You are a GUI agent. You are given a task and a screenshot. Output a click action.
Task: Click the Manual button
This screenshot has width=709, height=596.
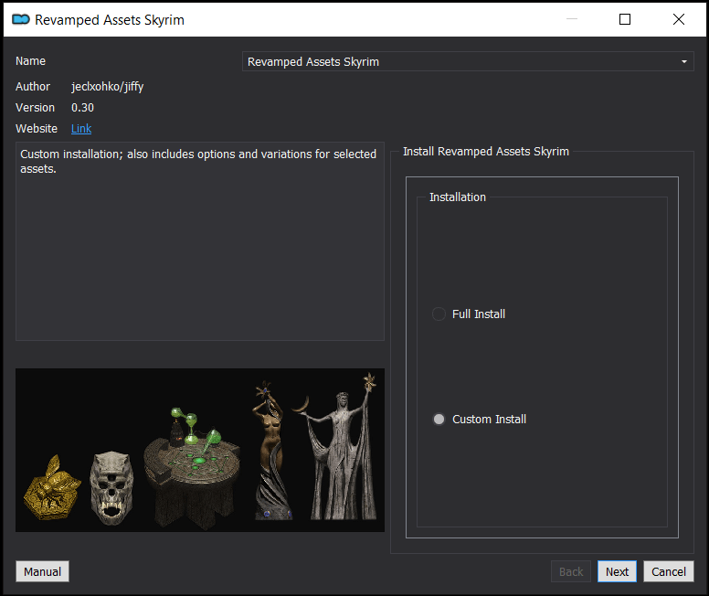click(x=43, y=571)
